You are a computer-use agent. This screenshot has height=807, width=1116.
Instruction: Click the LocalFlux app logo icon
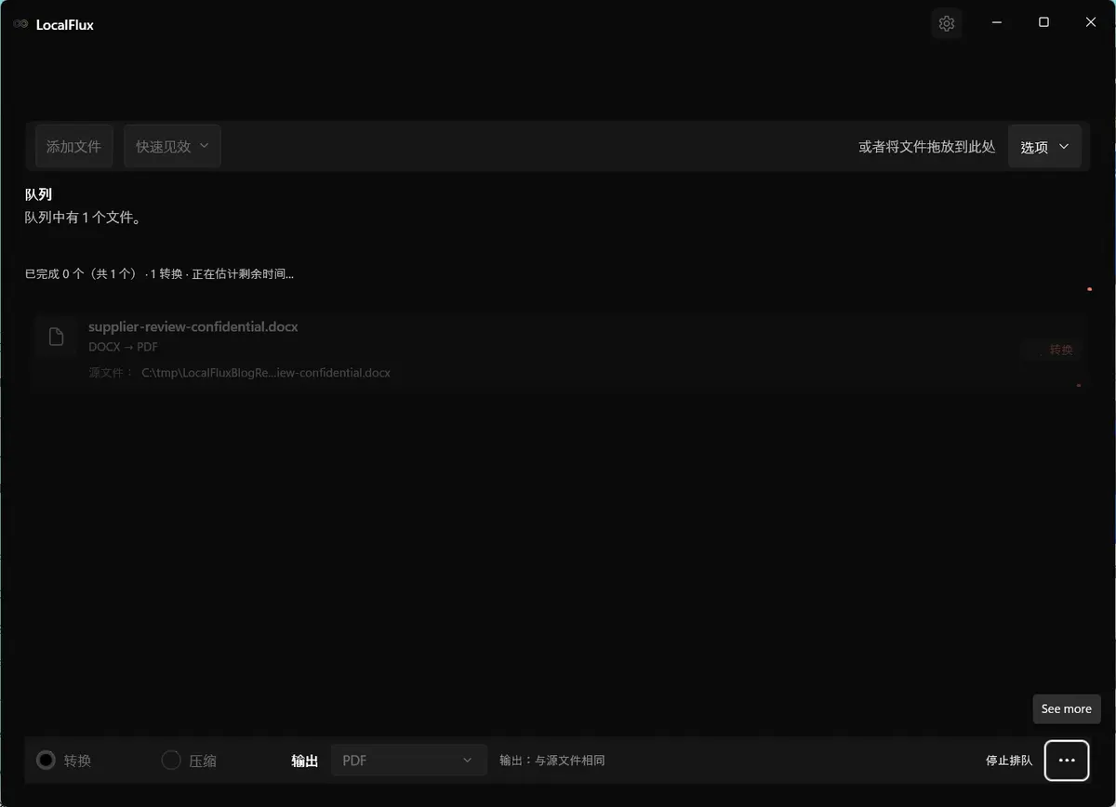pyautogui.click(x=20, y=24)
